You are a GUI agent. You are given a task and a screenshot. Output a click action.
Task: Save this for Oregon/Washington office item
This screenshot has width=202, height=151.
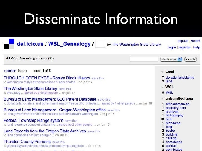pyautogui.click(x=113, y=110)
